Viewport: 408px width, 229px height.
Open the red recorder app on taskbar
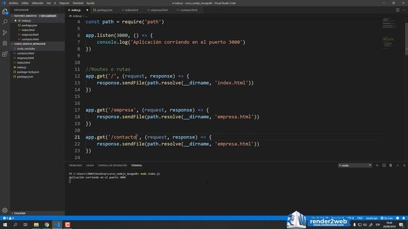[x=68, y=225]
